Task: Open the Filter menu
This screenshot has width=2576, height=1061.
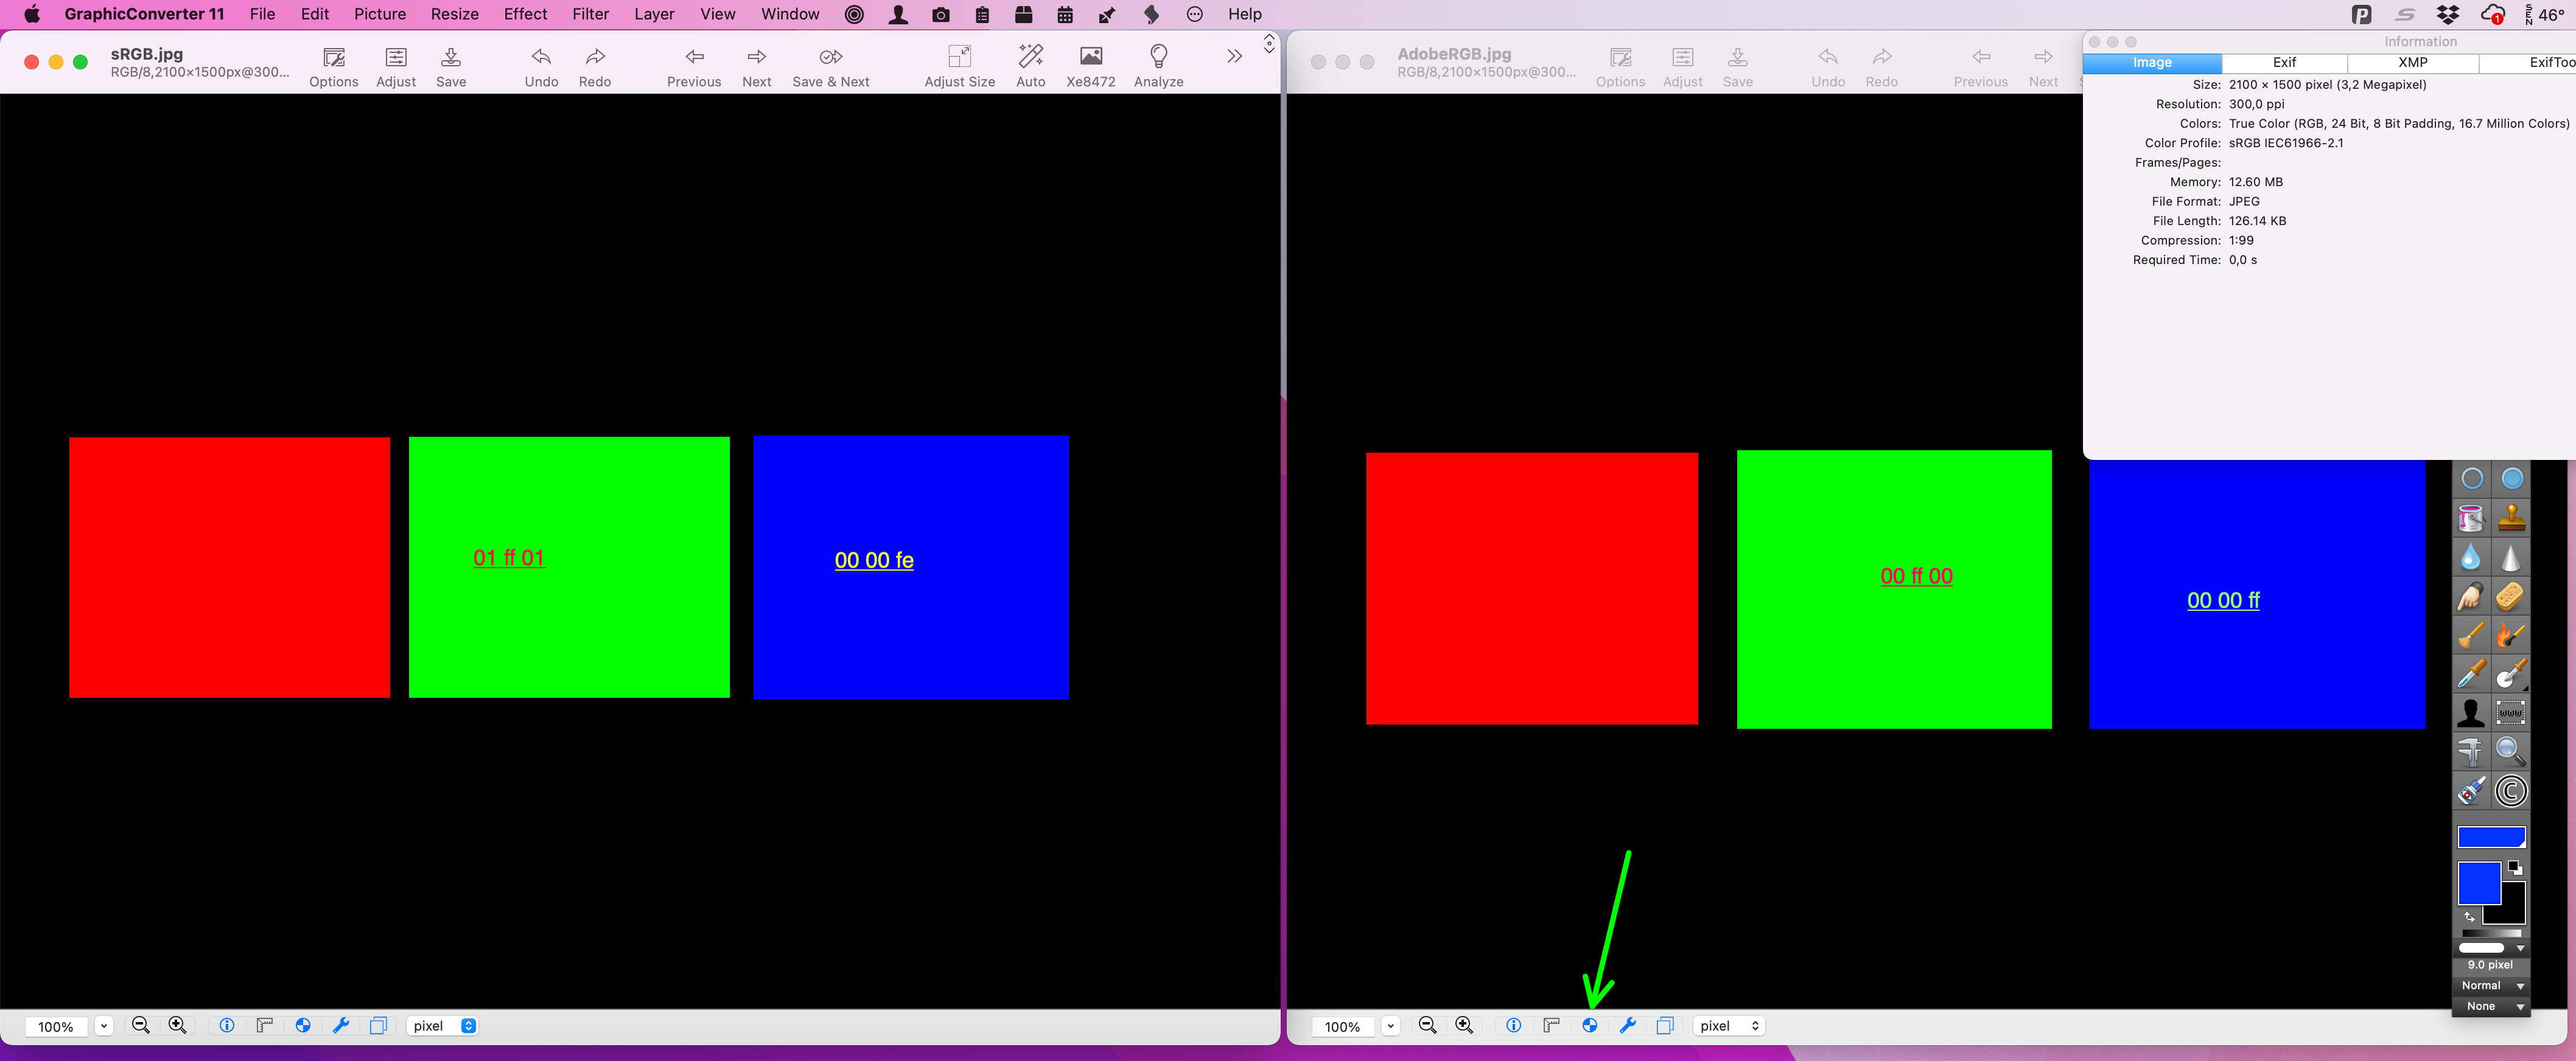Action: point(588,15)
